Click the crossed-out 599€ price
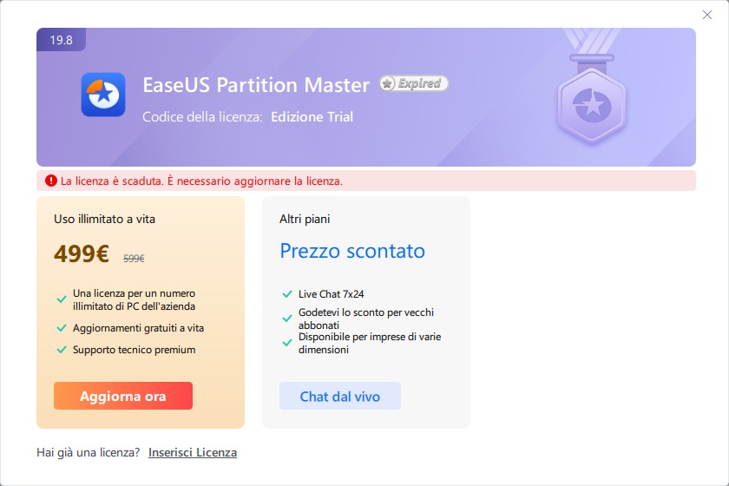The height and width of the screenshot is (486, 729). coord(134,258)
